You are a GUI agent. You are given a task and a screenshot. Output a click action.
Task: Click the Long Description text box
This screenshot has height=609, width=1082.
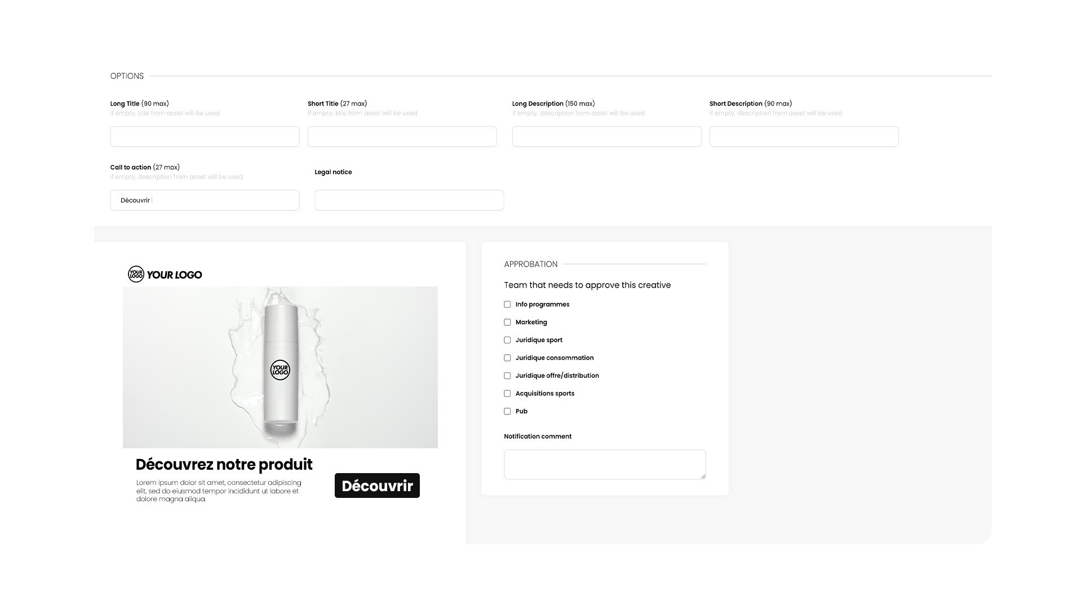tap(606, 136)
